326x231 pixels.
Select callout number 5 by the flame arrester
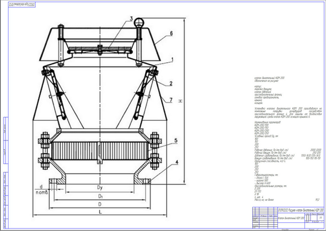[x=176, y=140]
